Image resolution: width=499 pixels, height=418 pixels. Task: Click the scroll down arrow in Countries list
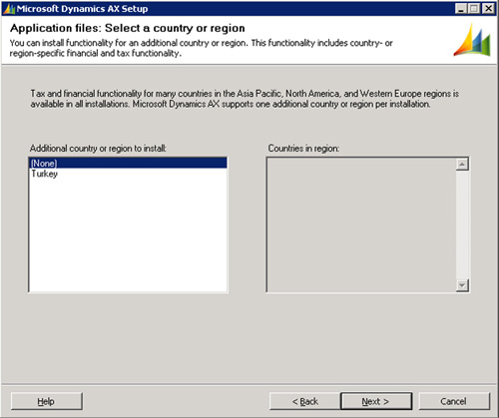point(462,285)
